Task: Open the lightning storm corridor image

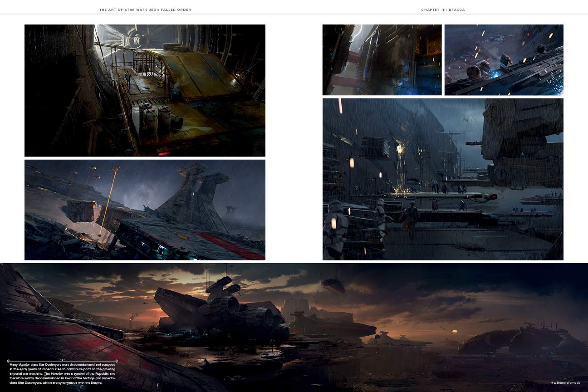Action: [382, 60]
